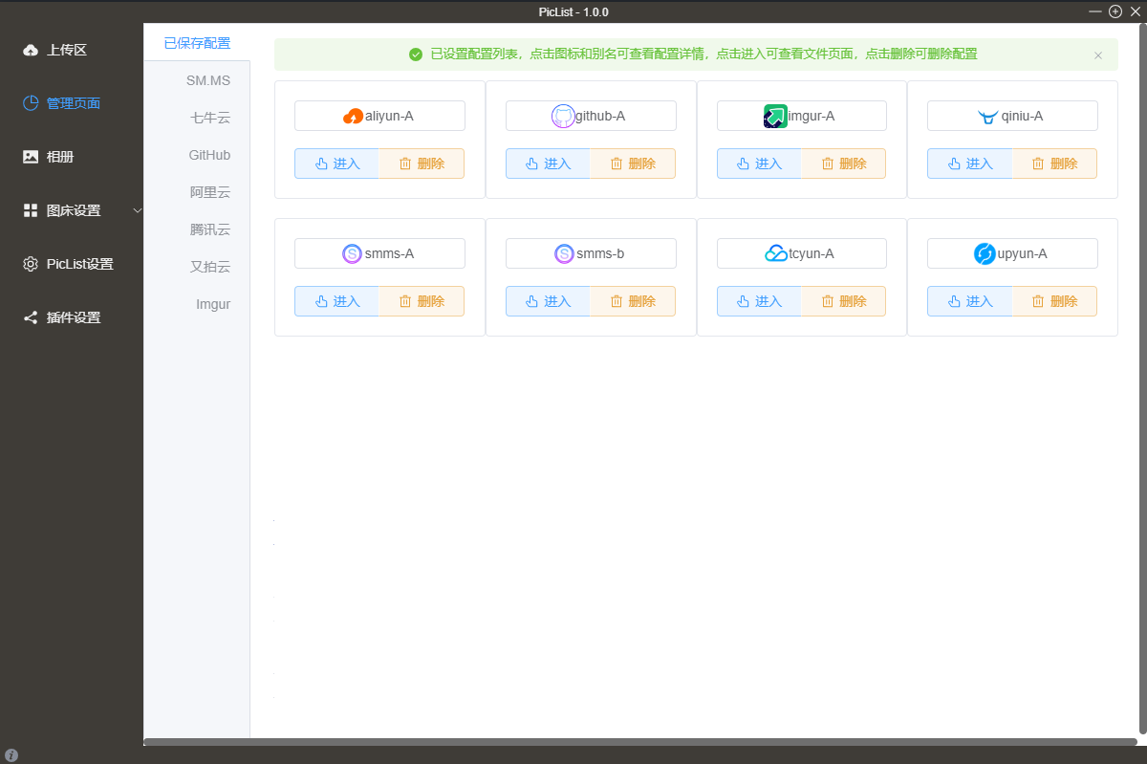Click the gear icon beside PicList设置
The width and height of the screenshot is (1147, 764).
(x=31, y=264)
